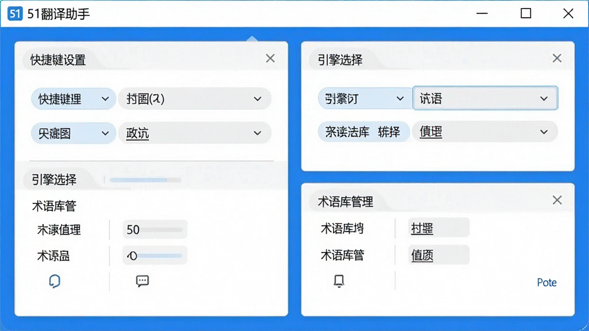Open the 傎理 dropdown
Viewport: 589px width, 331px height.
pos(485,132)
